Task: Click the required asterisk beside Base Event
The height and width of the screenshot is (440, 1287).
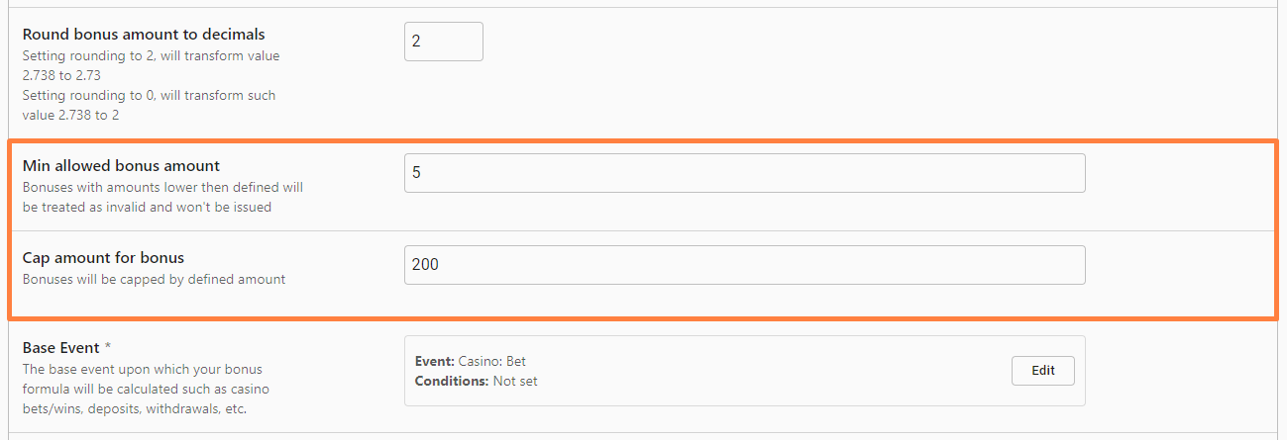Action: click(108, 348)
